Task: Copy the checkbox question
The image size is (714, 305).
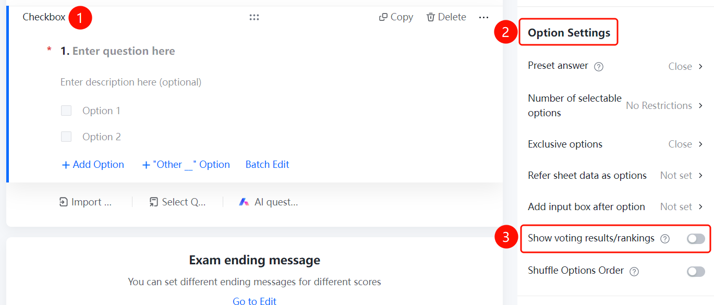Action: [396, 17]
